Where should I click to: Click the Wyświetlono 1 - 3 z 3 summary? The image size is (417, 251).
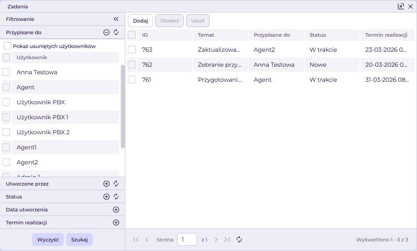click(382, 240)
